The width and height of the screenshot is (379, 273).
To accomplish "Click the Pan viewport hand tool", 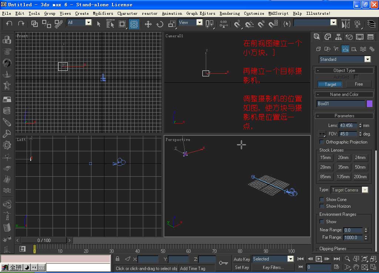I will point(356,267).
